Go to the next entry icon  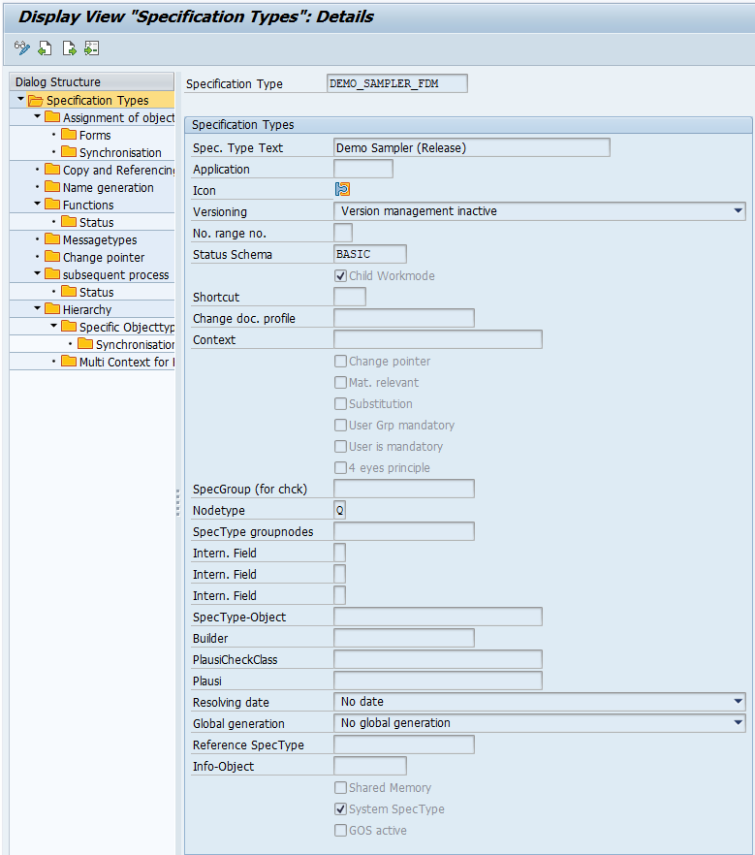click(69, 47)
